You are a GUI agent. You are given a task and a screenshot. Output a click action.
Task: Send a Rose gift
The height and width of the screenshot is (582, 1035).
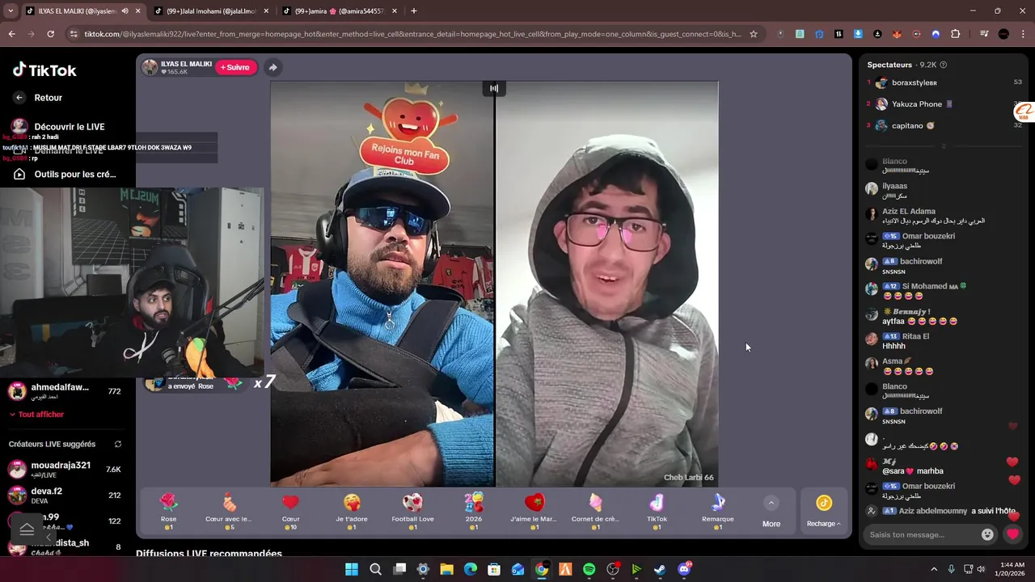click(x=168, y=511)
